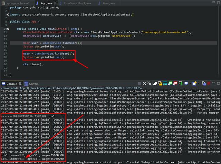Click '22:09:06.583' Creating a new SqlSession line
The height and width of the screenshot is (164, 221).
pyautogui.click(x=110, y=120)
